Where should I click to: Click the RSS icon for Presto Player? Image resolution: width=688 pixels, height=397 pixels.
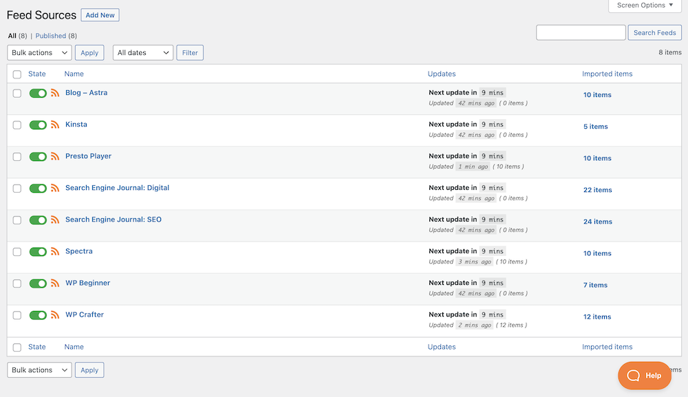tap(55, 156)
